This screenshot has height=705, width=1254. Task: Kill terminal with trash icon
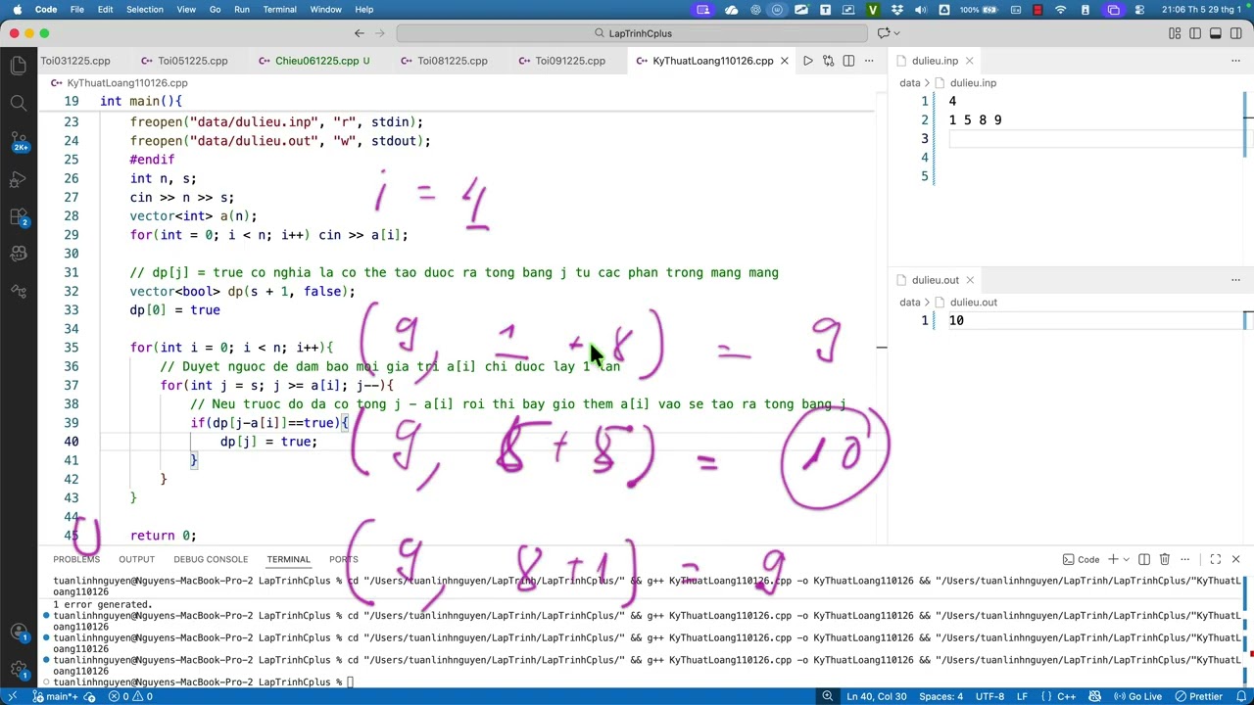(1164, 559)
